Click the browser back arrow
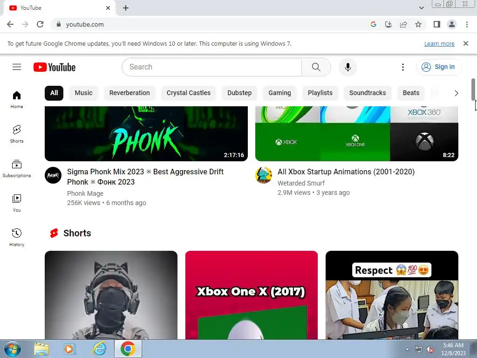The image size is (477, 358). (x=10, y=24)
